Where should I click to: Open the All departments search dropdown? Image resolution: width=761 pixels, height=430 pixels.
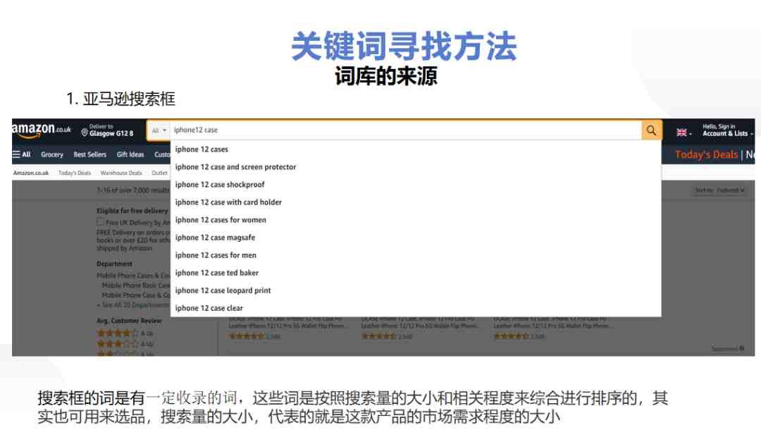coord(159,130)
